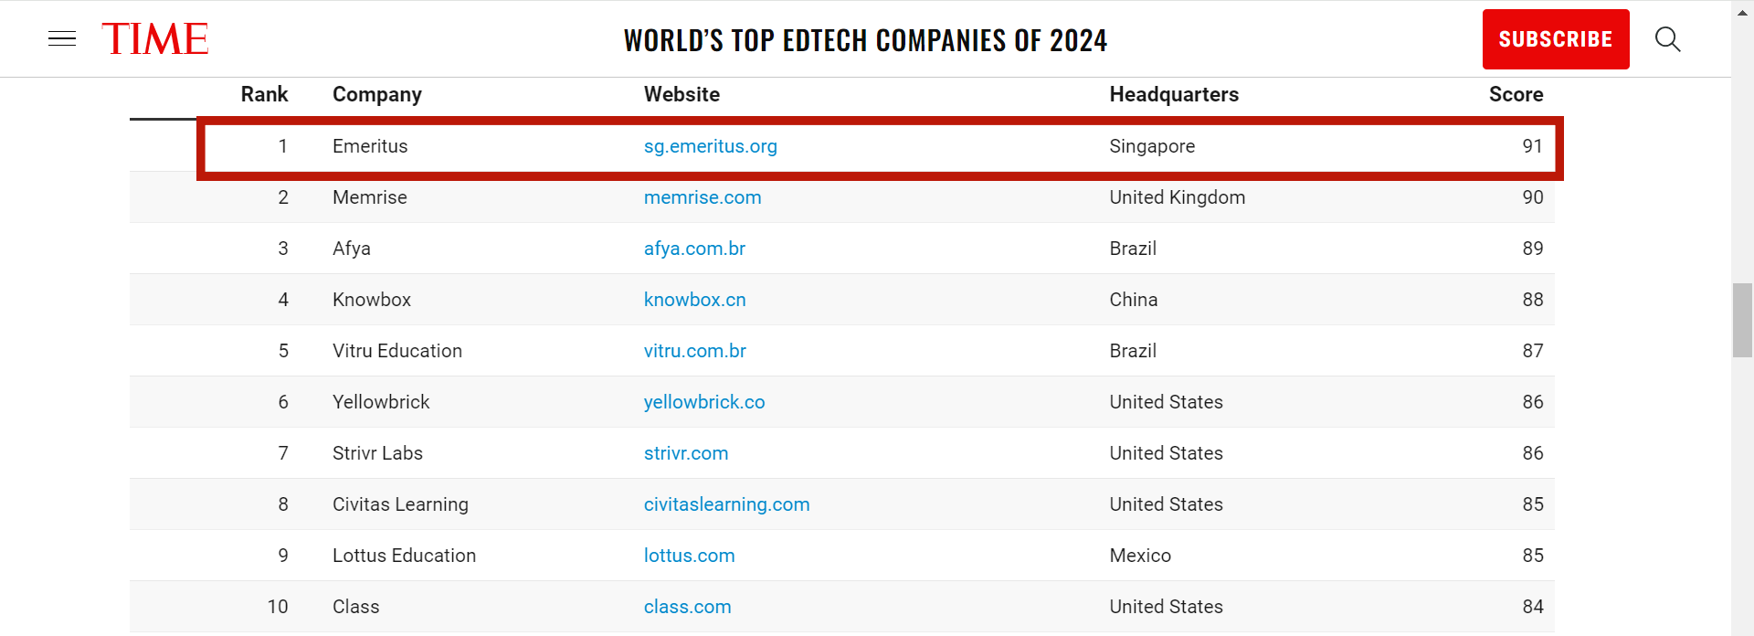Click the TIME logo
Viewport: 1754px width, 636px height.
pyautogui.click(x=155, y=39)
